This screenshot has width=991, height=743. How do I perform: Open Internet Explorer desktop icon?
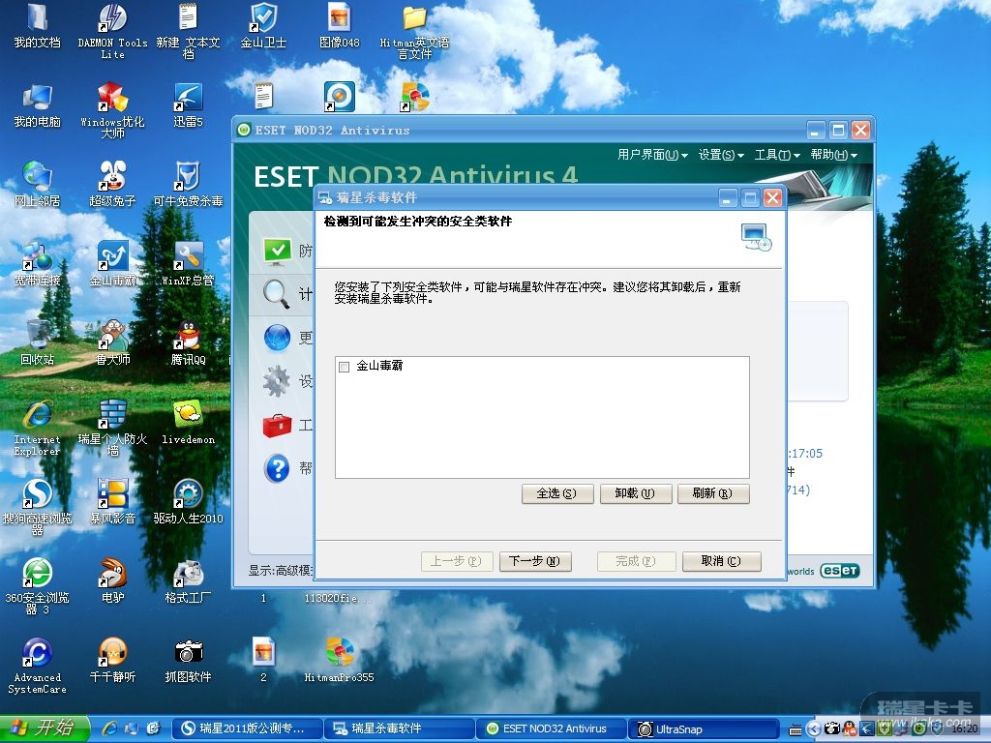click(x=38, y=428)
